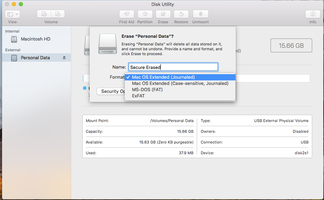This screenshot has width=324, height=200.
Task: Click the Restore toolbar icon
Action: [x=181, y=14]
